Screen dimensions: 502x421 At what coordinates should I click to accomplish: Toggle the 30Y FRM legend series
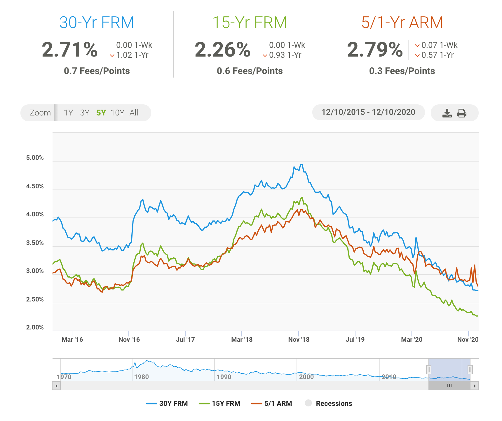click(167, 404)
